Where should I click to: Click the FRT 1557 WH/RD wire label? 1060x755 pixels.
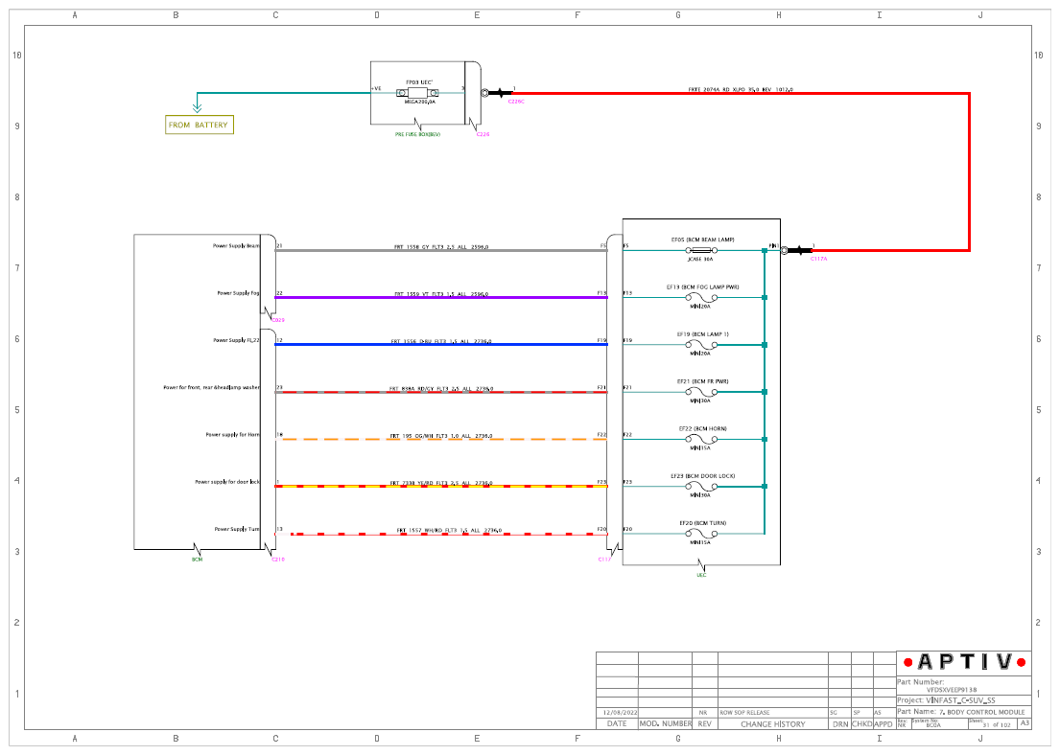(449, 530)
